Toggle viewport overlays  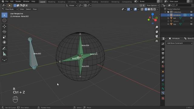tap(135, 9)
